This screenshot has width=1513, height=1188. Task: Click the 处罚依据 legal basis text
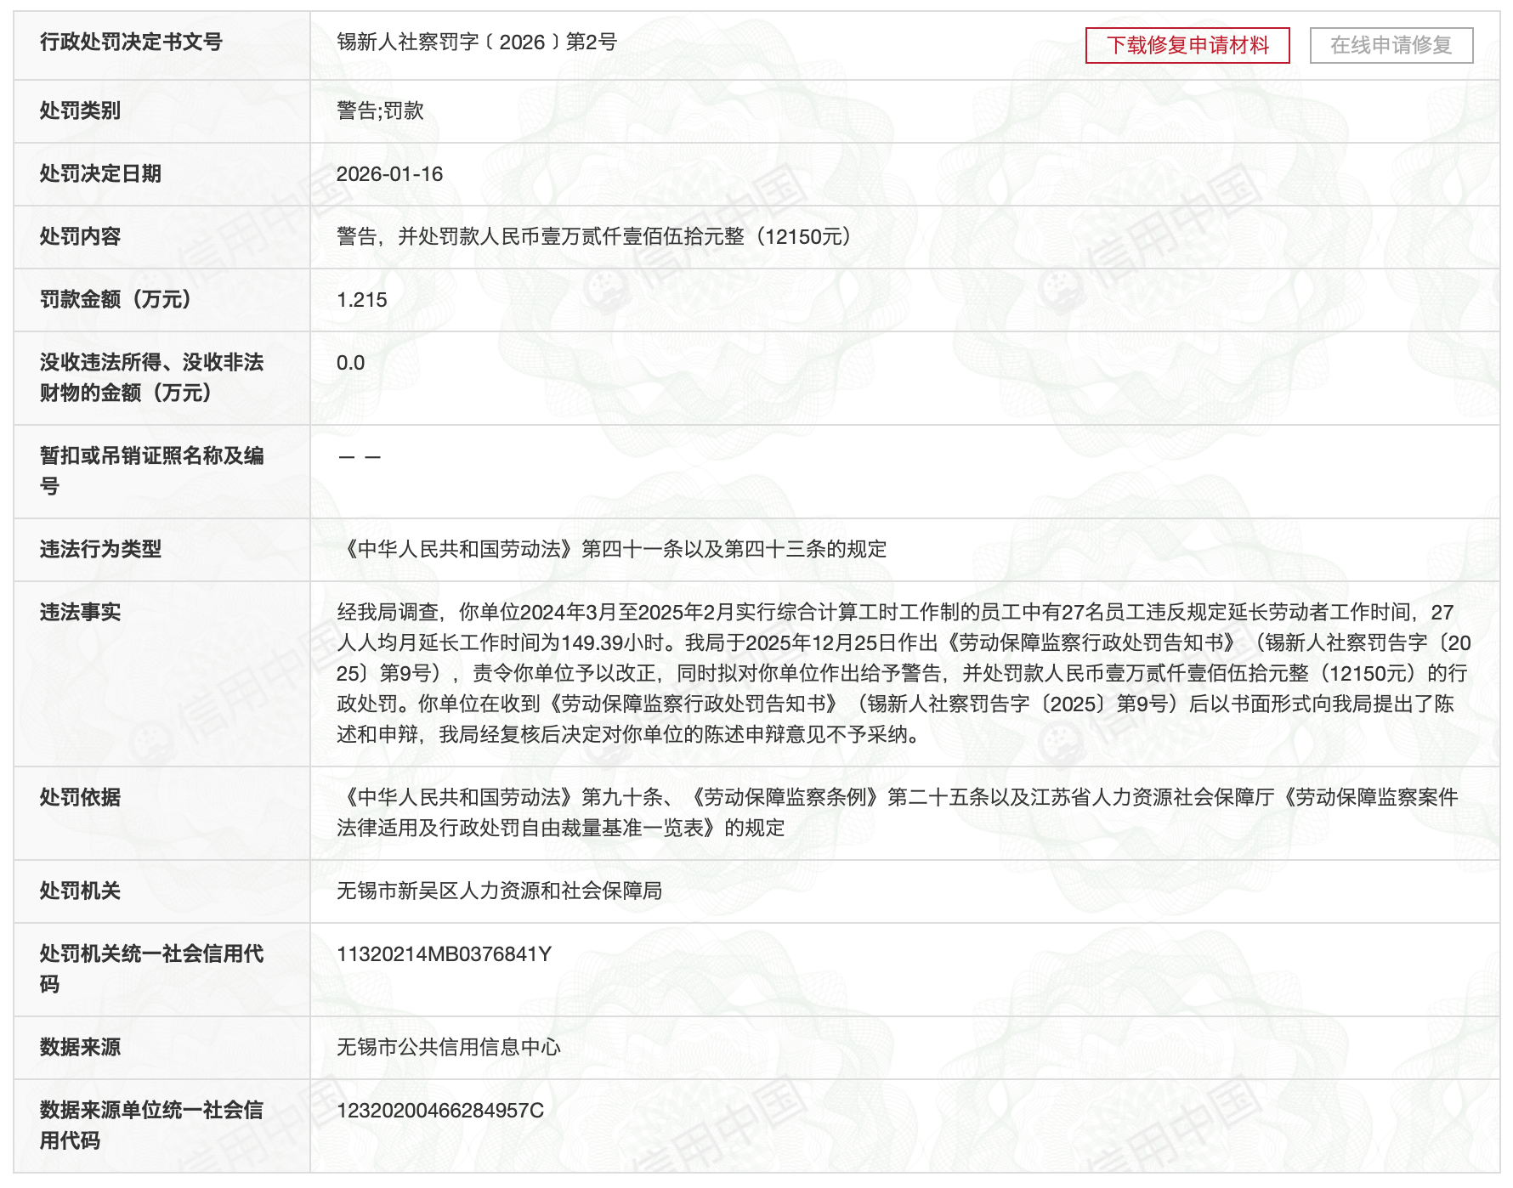click(x=897, y=812)
